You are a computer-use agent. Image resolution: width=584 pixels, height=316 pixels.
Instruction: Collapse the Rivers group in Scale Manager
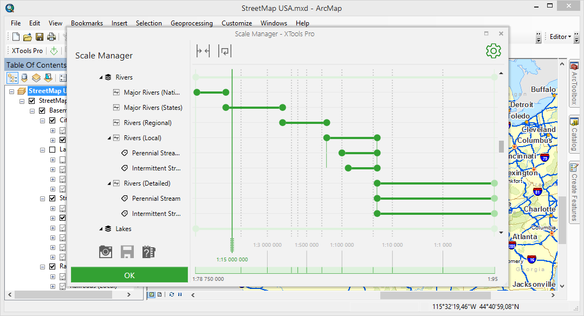[x=101, y=77]
